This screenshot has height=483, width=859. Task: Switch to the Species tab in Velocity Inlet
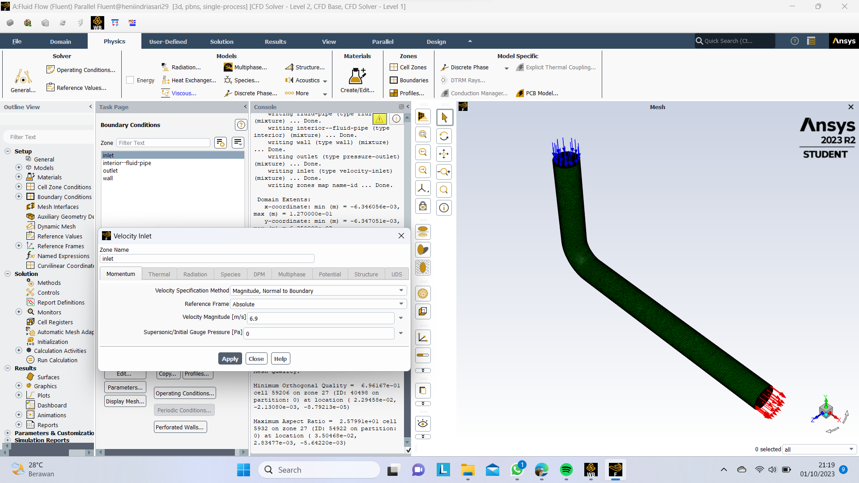[x=230, y=274]
